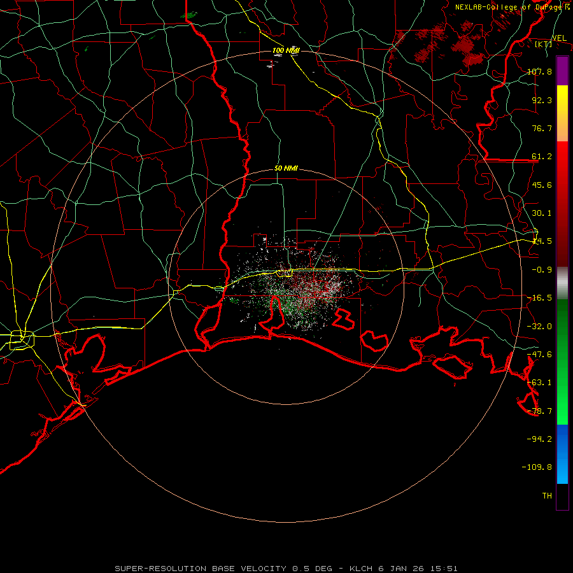Select the 76.7 scale label
The image size is (573, 573).
click(x=542, y=128)
